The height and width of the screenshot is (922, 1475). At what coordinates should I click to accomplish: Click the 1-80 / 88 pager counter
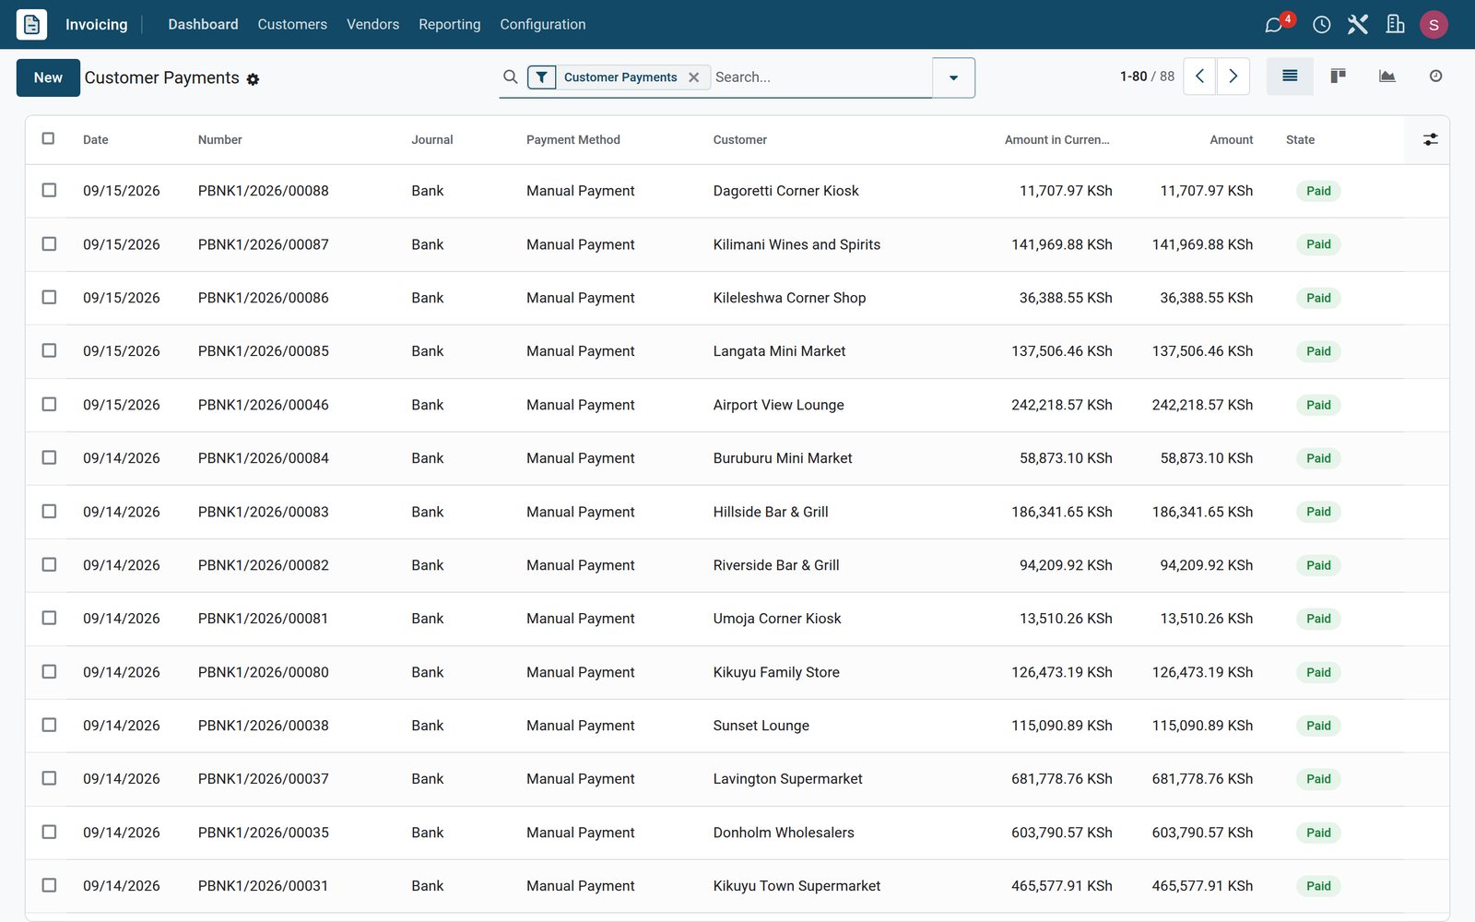click(x=1147, y=77)
